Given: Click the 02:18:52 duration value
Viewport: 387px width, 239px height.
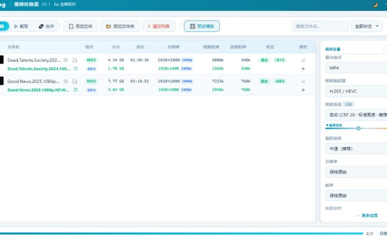Looking at the screenshot, I should [140, 81].
